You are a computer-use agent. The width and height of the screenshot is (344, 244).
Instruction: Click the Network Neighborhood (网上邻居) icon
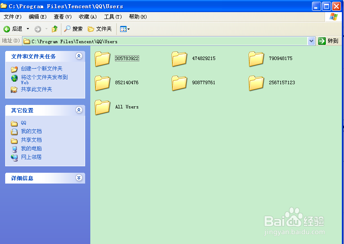coord(14,158)
